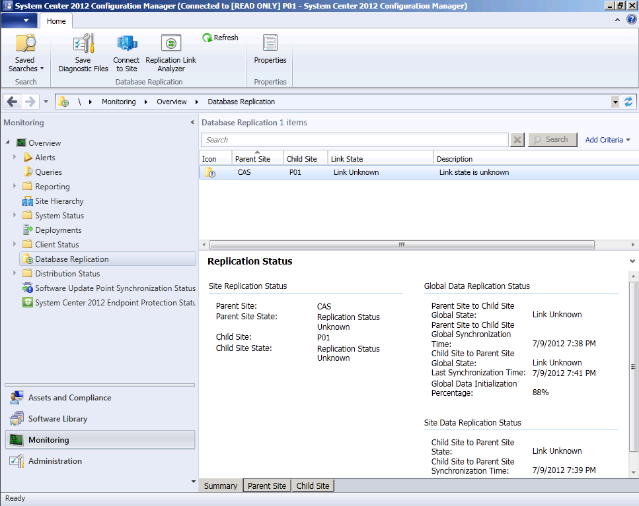Select the Site Hierarchy node icon
The width and height of the screenshot is (639, 506).
28,201
